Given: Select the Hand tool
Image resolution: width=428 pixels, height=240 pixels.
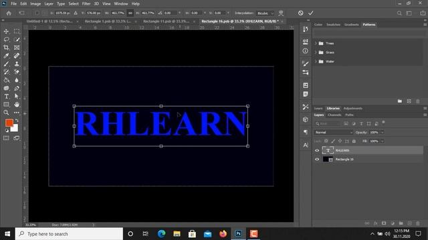Looking at the screenshot, I should coord(17,105).
